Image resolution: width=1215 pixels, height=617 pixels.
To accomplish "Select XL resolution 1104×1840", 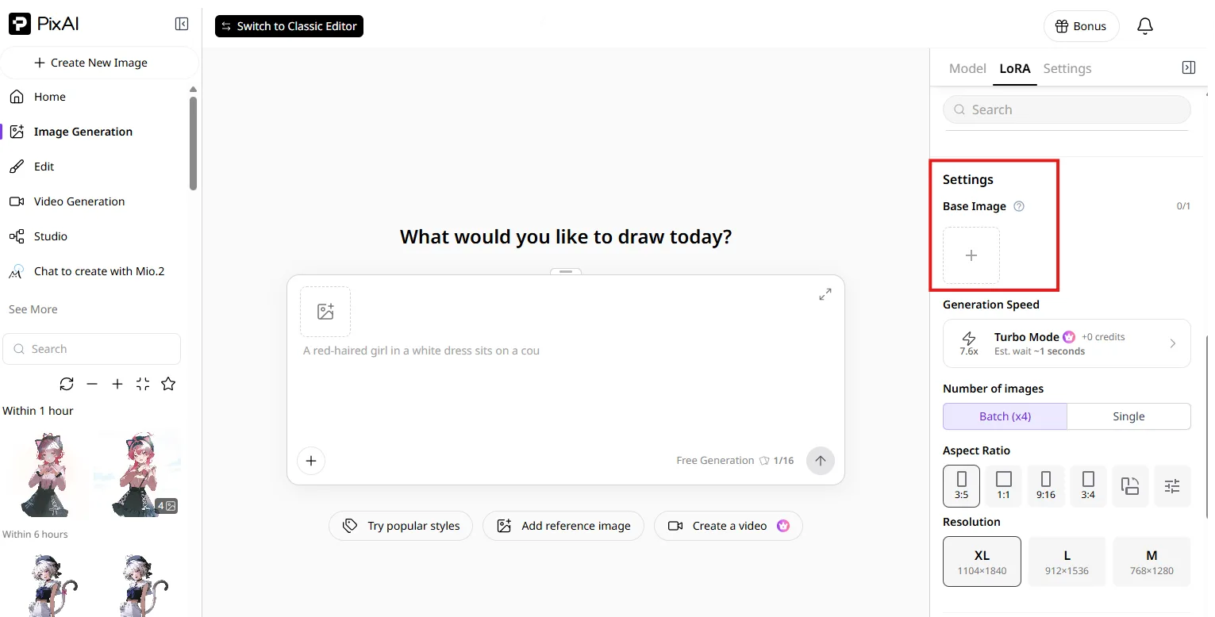I will pos(982,561).
